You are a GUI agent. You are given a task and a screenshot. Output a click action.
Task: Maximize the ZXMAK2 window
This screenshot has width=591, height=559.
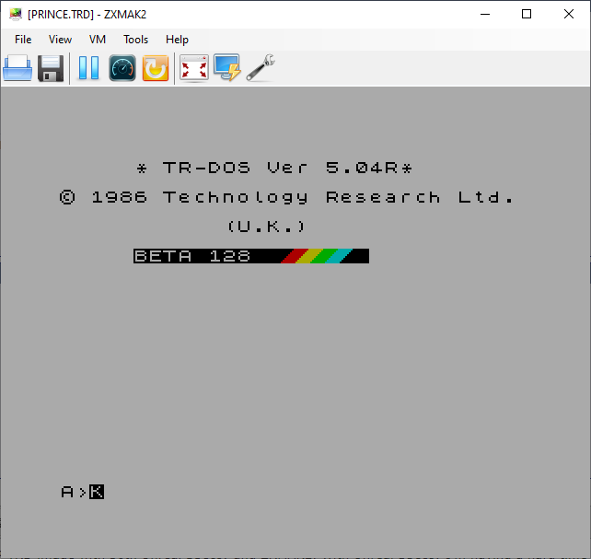(527, 15)
